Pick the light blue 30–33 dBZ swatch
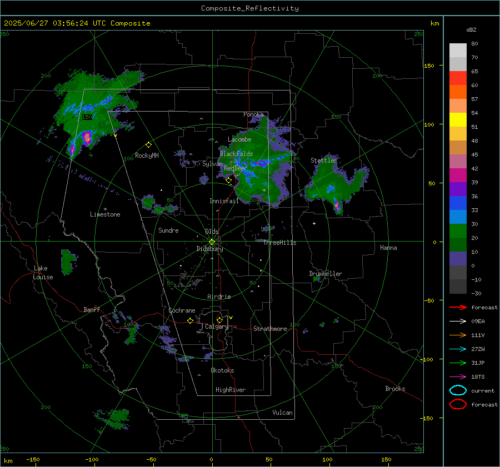Screen dimensions: 500x467 coord(458,217)
